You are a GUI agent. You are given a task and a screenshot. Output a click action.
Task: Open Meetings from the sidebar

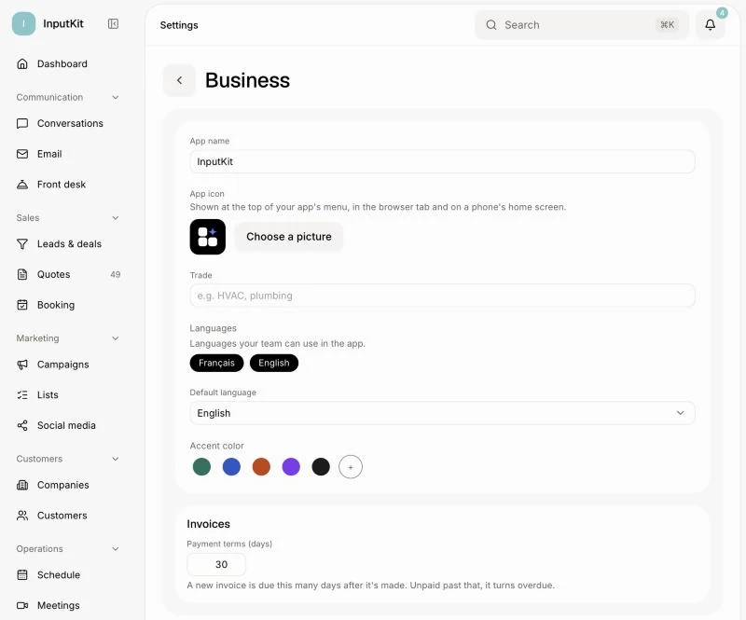66,605
